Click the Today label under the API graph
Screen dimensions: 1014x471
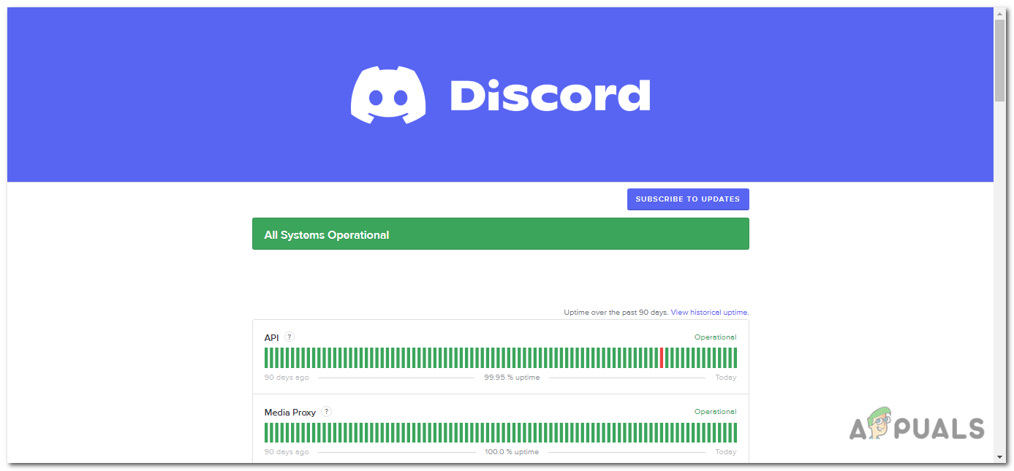725,377
